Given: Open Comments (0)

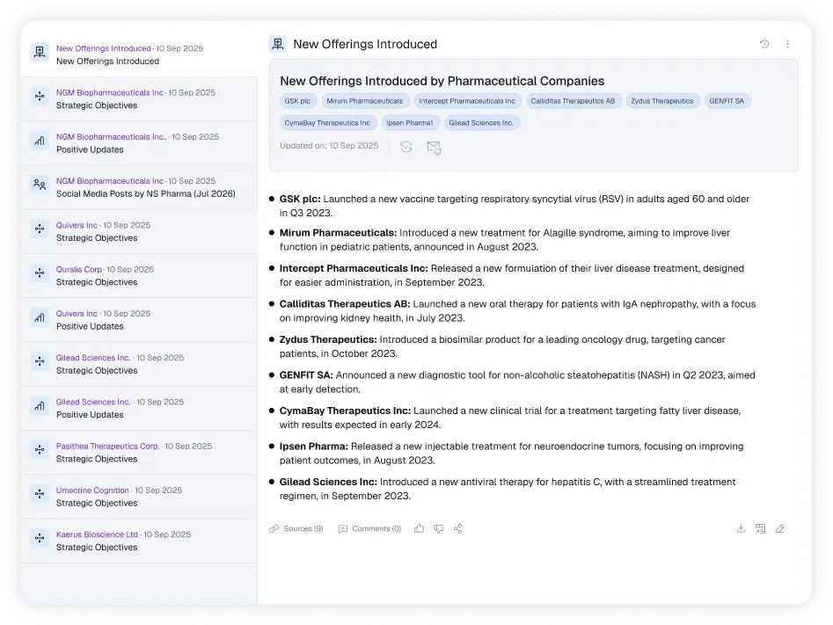Looking at the screenshot, I should coord(369,528).
